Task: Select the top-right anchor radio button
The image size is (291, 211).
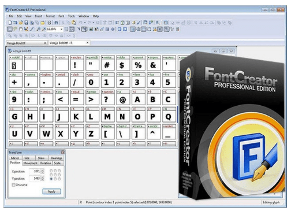Action: click(59, 171)
